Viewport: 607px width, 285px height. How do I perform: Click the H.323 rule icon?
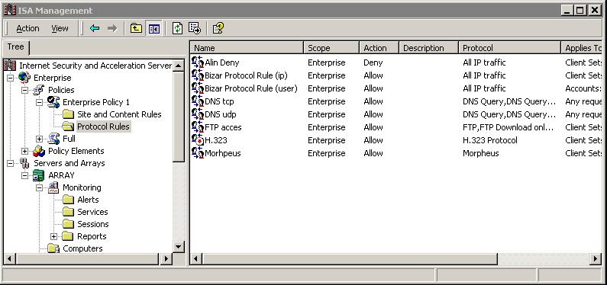pyautogui.click(x=198, y=140)
